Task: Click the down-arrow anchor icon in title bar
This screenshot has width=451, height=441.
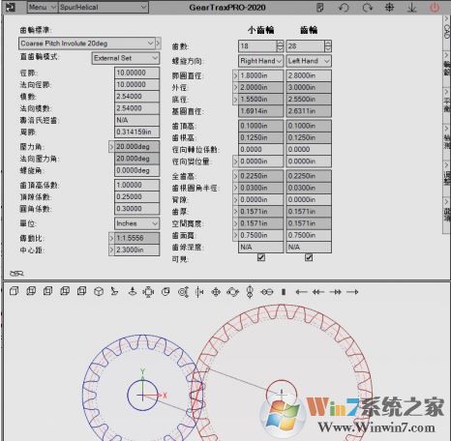Action: click(411, 7)
